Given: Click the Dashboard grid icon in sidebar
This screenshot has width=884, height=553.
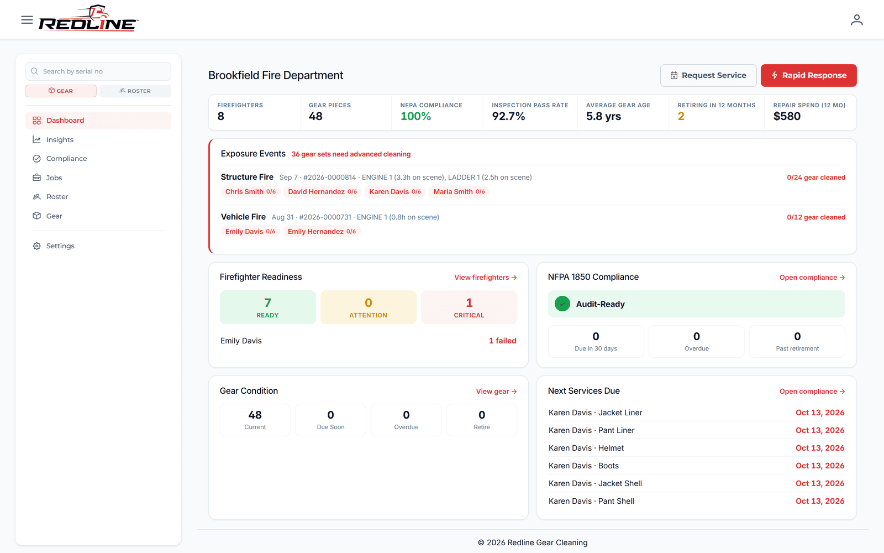Looking at the screenshot, I should (x=37, y=121).
